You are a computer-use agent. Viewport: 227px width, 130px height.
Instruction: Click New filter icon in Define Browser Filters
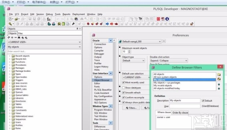tap(219, 75)
